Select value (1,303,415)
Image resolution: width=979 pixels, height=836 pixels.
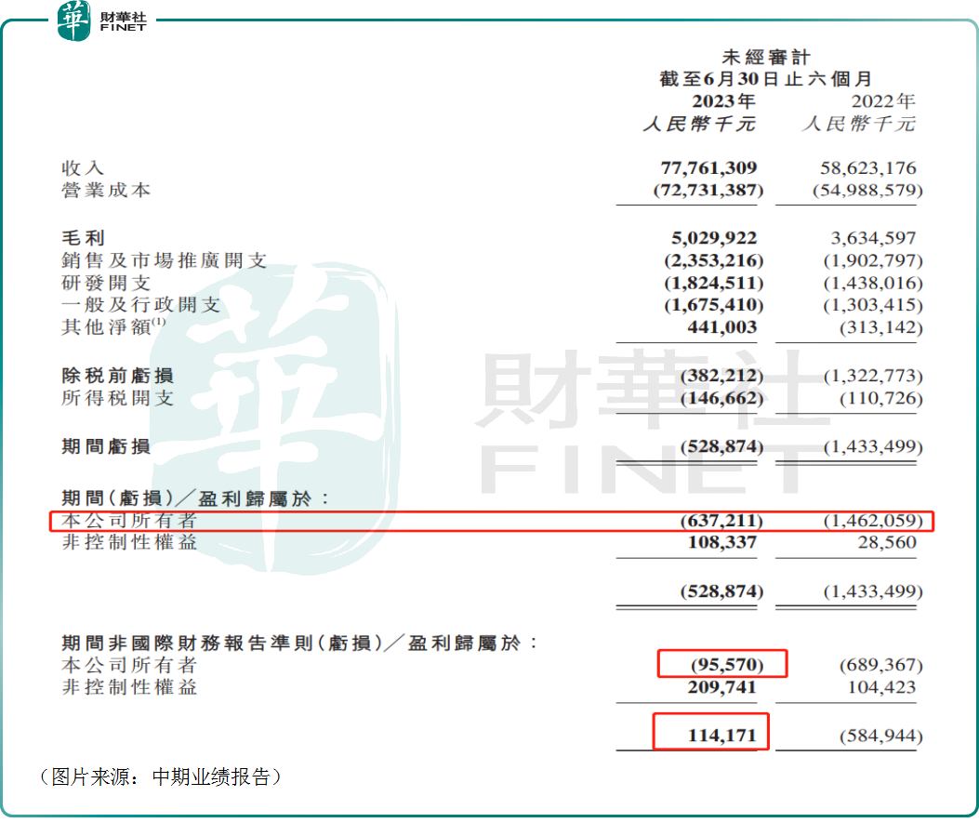(x=873, y=305)
